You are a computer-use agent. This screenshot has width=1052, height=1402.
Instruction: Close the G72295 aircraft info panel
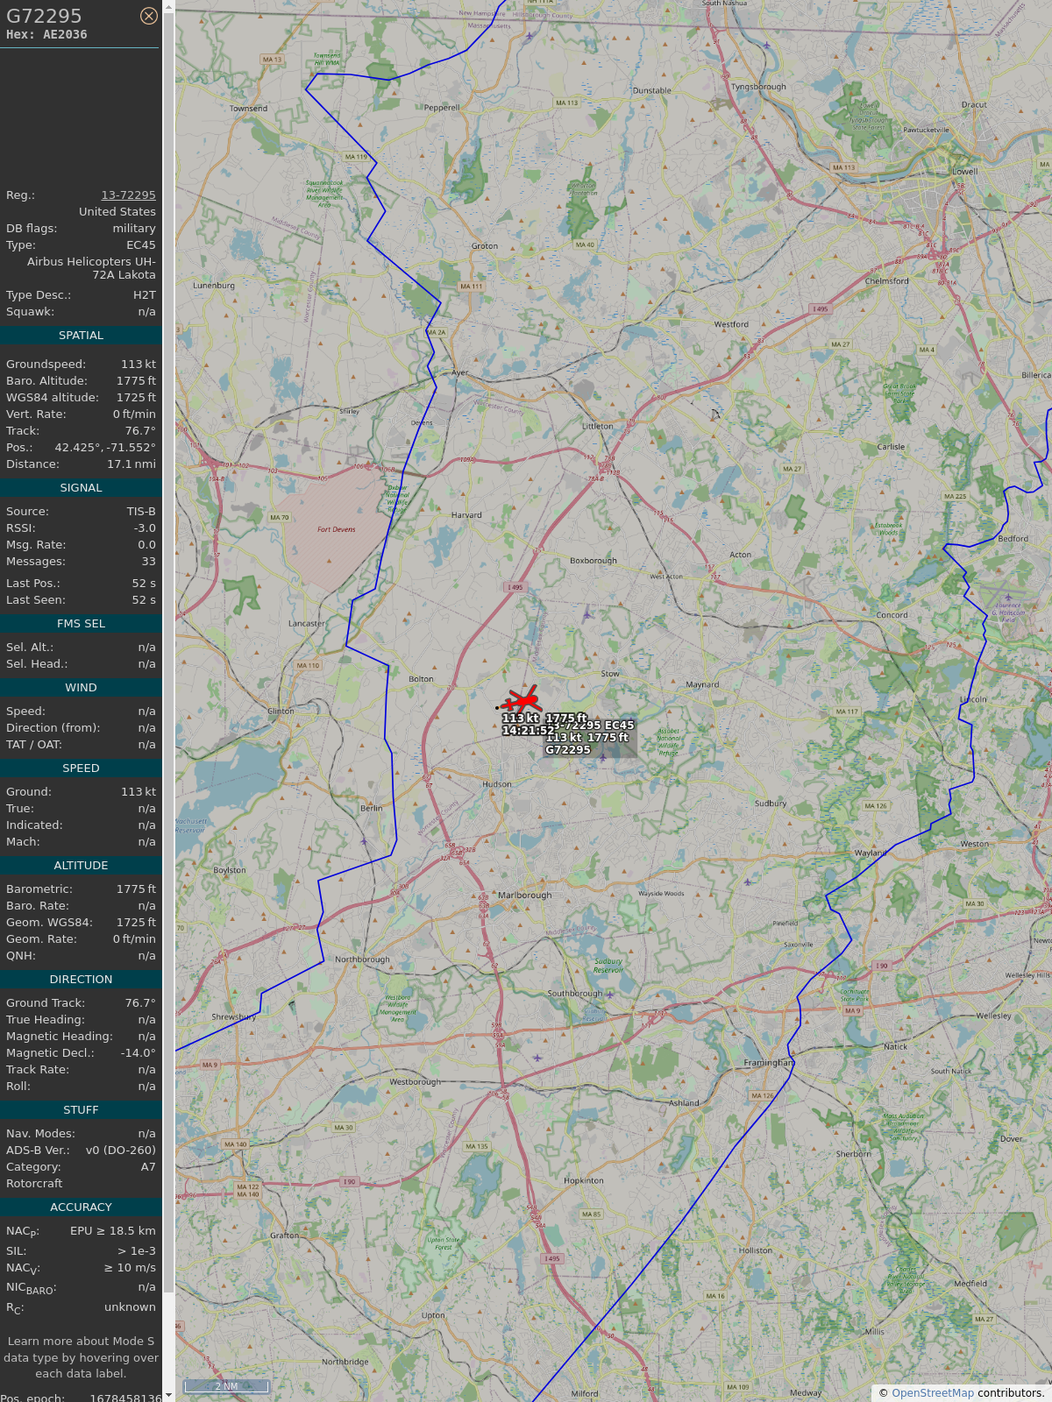point(149,16)
